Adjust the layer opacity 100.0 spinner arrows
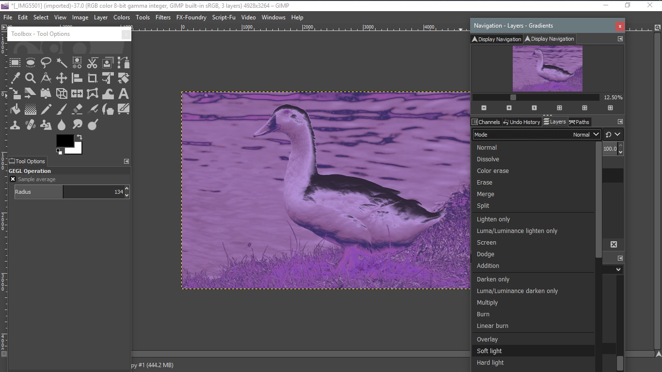Image resolution: width=662 pixels, height=372 pixels. pyautogui.click(x=620, y=149)
